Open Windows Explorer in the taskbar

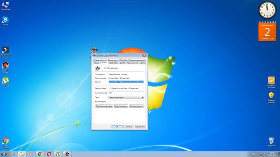(x=22, y=154)
